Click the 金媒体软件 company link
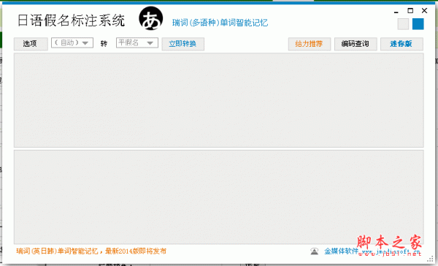Viewport: 438px width, 266px height. pos(341,251)
